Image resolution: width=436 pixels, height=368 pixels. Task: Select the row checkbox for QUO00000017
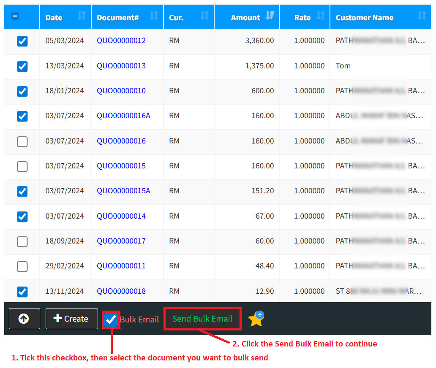tap(22, 241)
